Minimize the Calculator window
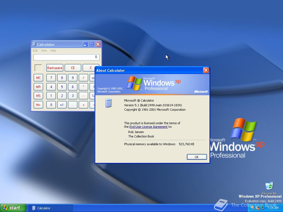This screenshot has height=212, width=283. click(85, 44)
